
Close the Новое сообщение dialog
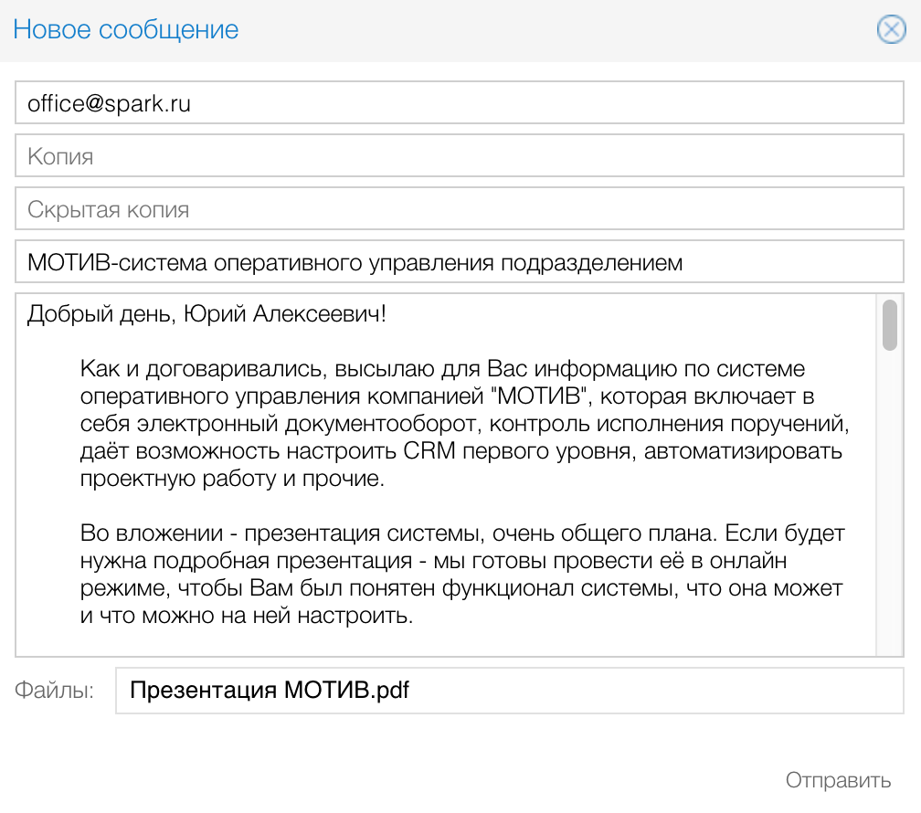click(891, 30)
